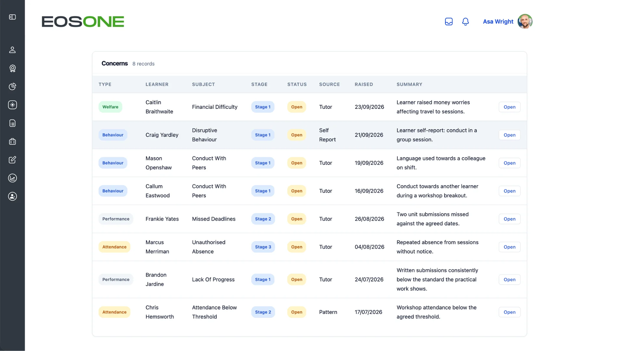Image resolution: width=624 pixels, height=351 pixels.
Task: Click the STAGE column header
Action: 259,84
